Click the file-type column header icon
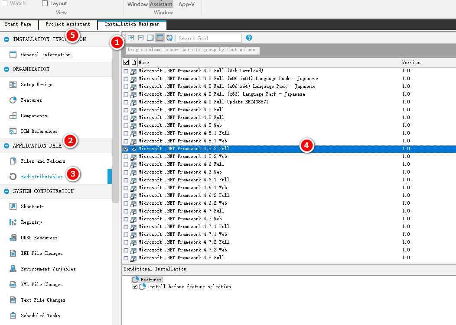The height and width of the screenshot is (325, 456). point(134,62)
